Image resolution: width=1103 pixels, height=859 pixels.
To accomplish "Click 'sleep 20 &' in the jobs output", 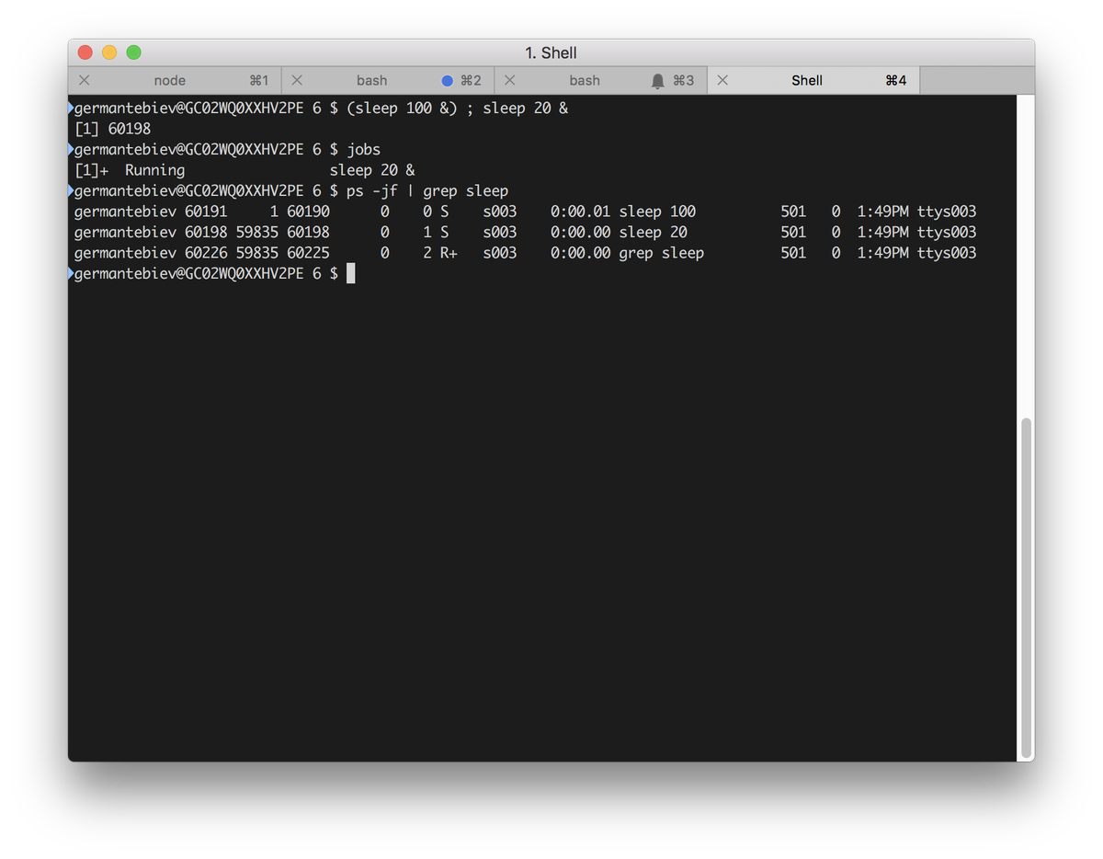I will coord(372,170).
